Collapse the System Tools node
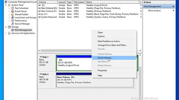Viewport: 179px width, 100px height. pos(6,5)
